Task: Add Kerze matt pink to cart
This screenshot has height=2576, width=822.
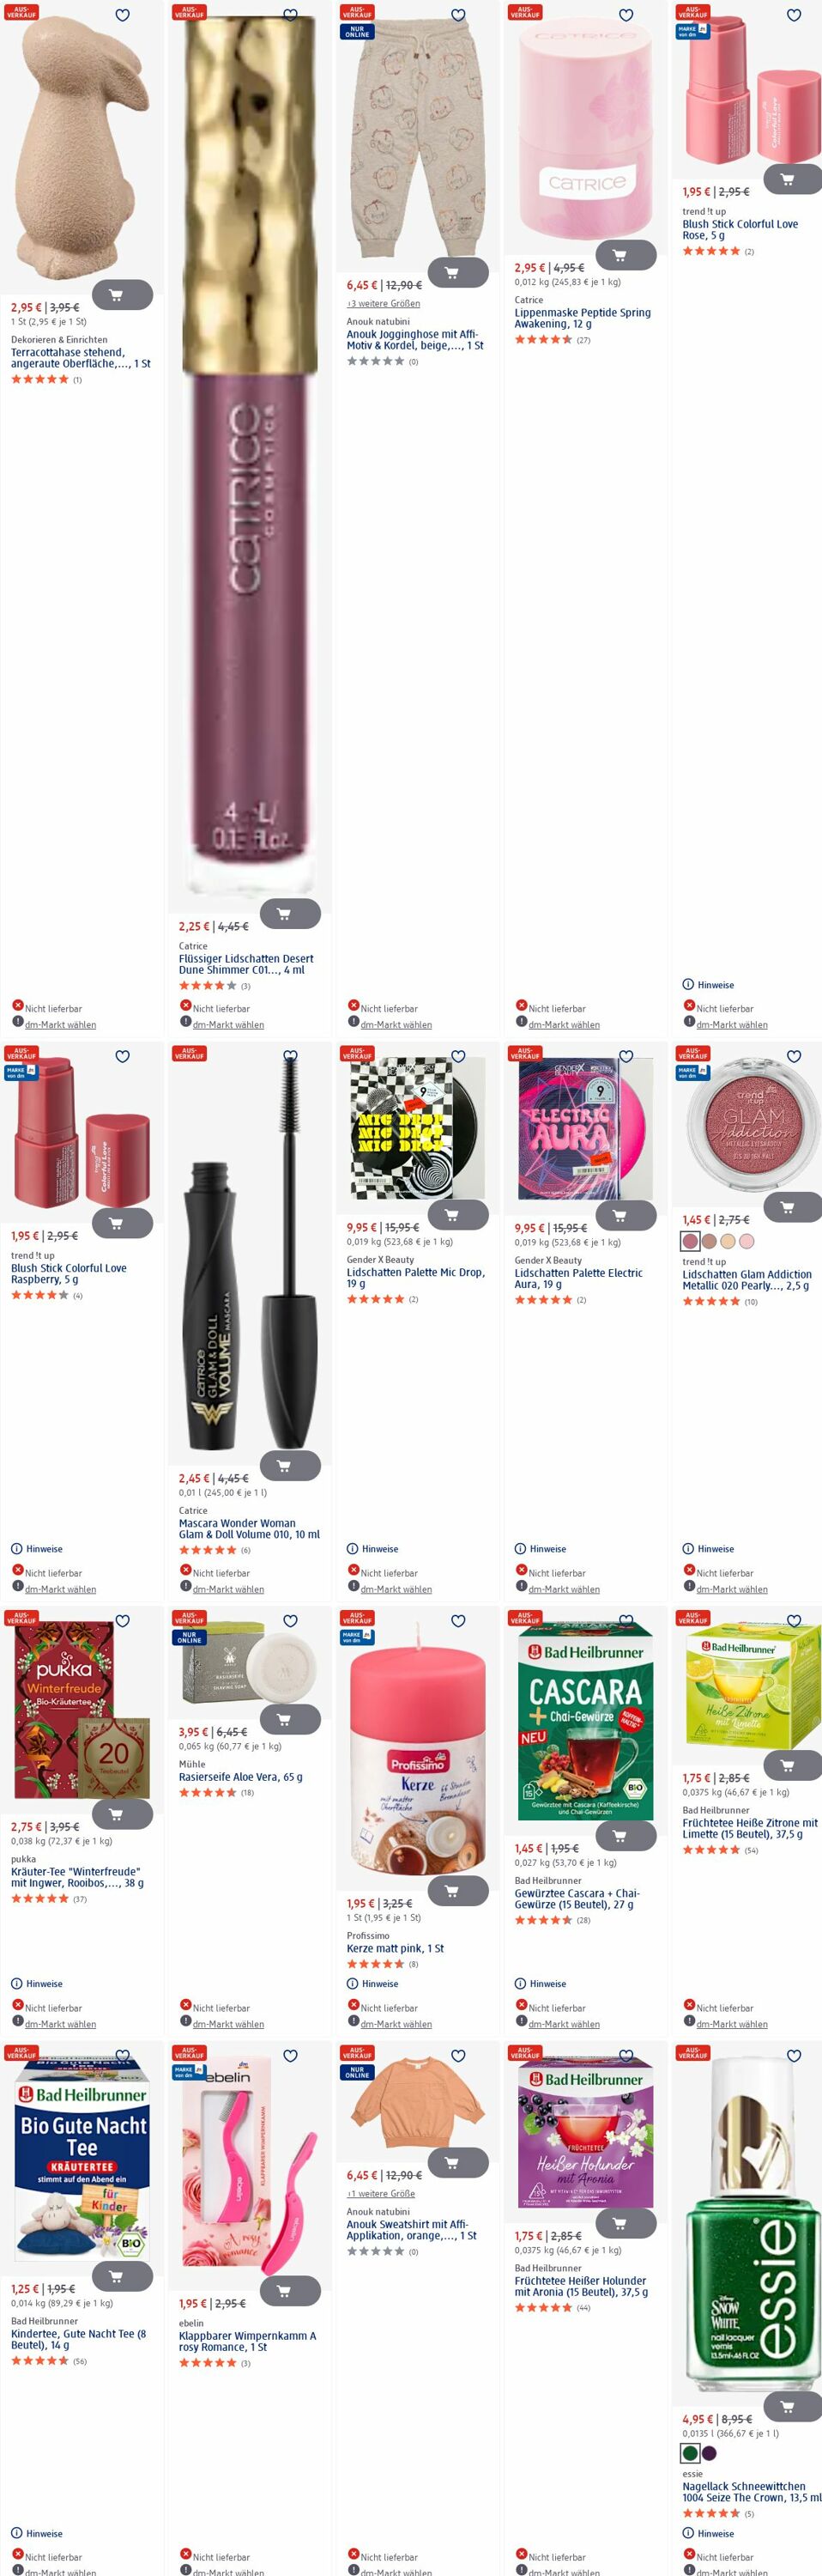Action: [457, 1891]
